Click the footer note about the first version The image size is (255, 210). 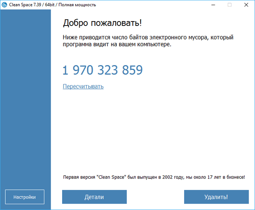[x=154, y=176]
